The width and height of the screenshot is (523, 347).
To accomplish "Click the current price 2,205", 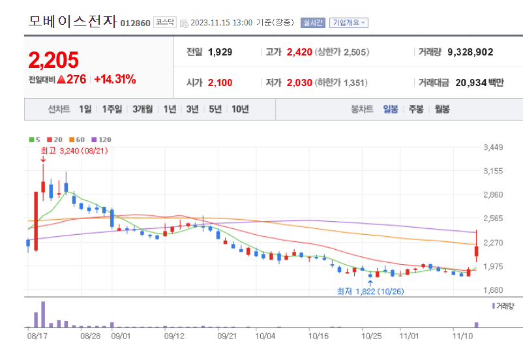I will pyautogui.click(x=53, y=60).
